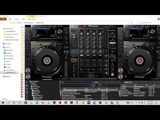Open Microsoft Edge from taskbar
This screenshot has height=120, width=160.
(x=94, y=103)
